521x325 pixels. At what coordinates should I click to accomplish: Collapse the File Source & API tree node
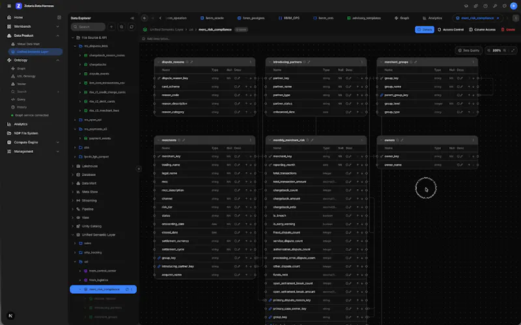click(73, 38)
